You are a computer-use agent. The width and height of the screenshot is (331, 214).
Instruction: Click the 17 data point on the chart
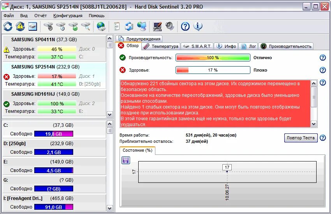(227, 172)
